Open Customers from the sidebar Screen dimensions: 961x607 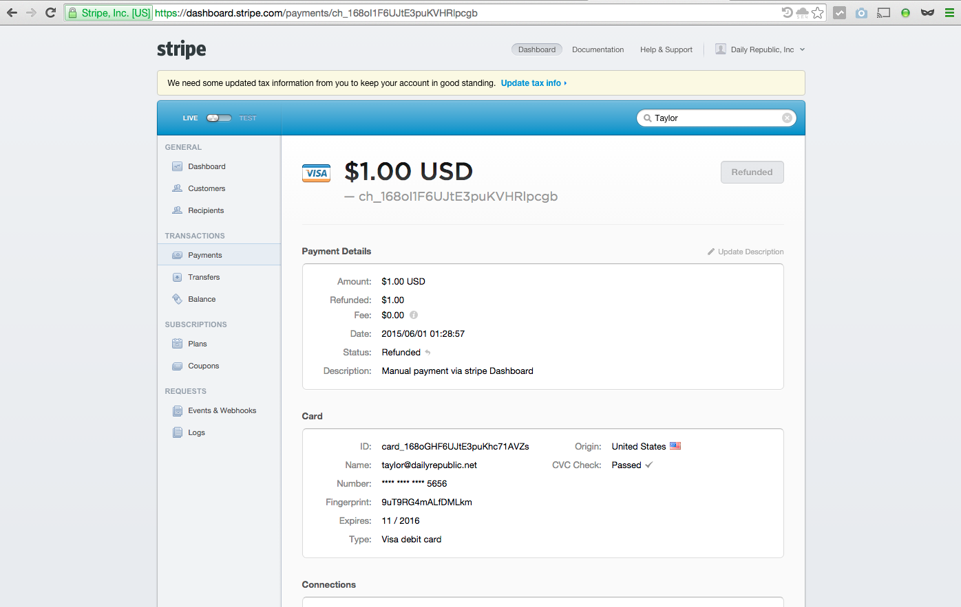[206, 188]
